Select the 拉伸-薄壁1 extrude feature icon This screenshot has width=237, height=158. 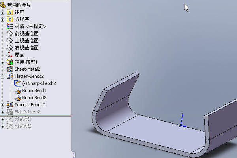10,62
